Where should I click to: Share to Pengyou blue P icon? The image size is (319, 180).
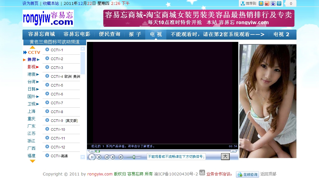[279, 3]
